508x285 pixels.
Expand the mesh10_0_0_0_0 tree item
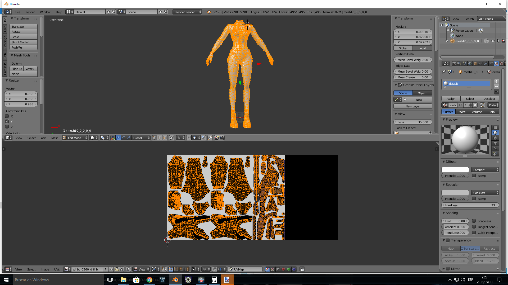point(447,41)
